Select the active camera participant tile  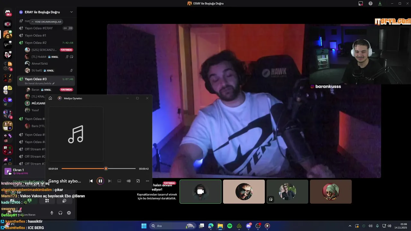tap(200, 192)
